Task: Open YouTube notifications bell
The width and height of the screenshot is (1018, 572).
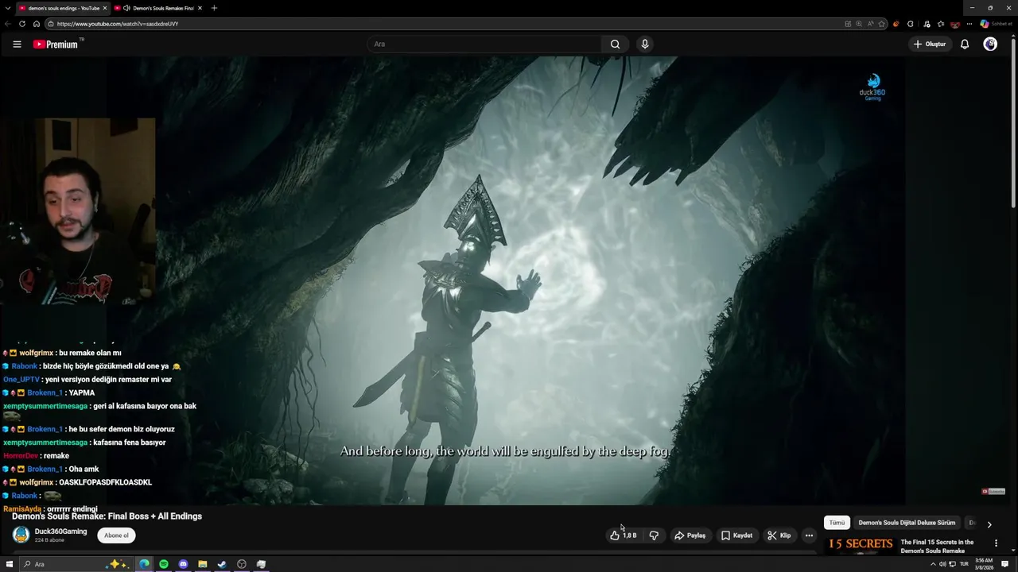Action: 965,44
